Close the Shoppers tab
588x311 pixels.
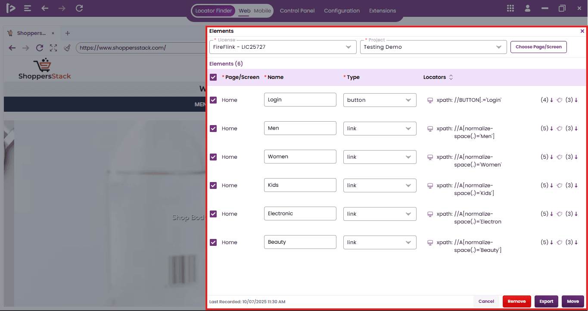tap(53, 33)
